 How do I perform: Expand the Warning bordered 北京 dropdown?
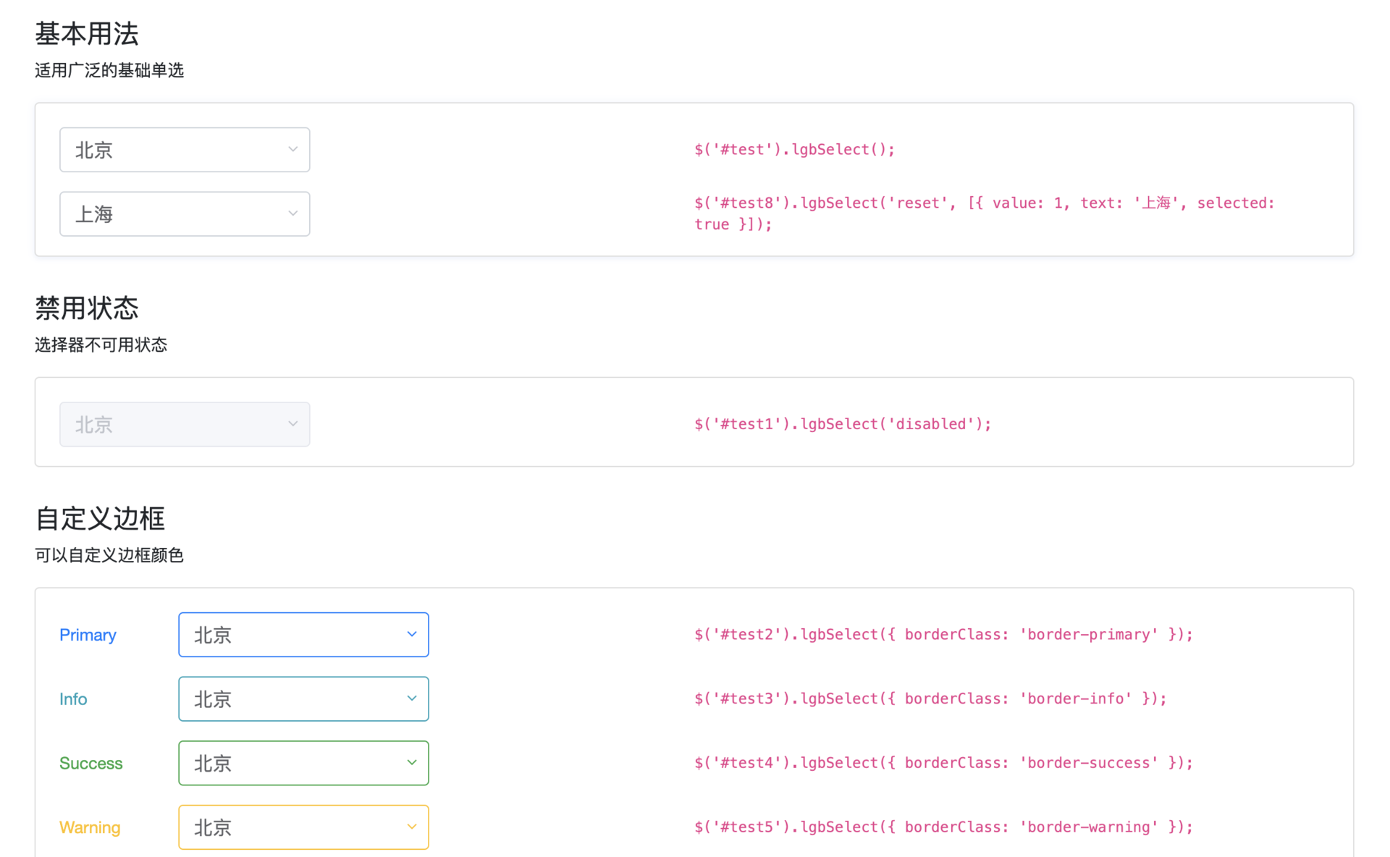click(303, 827)
